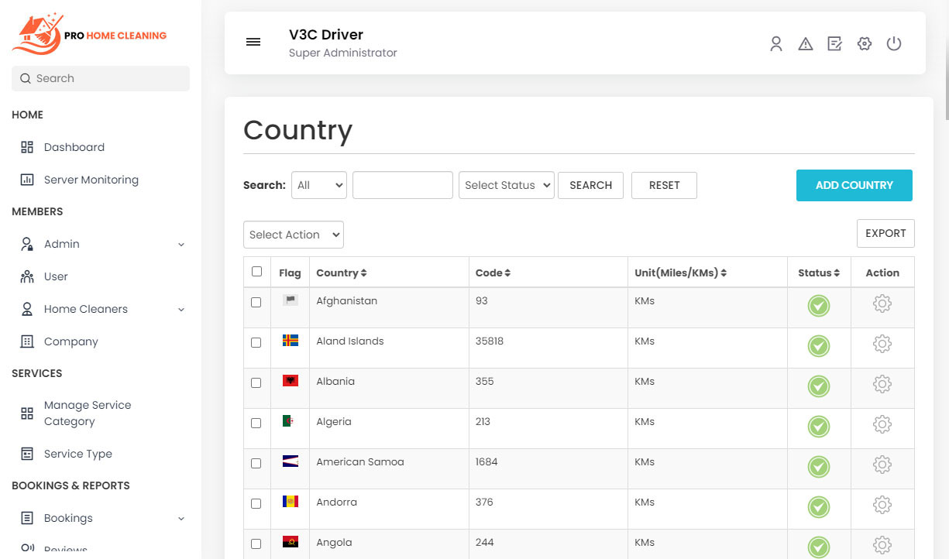Check the select-all checkbox in table header

pos(256,272)
